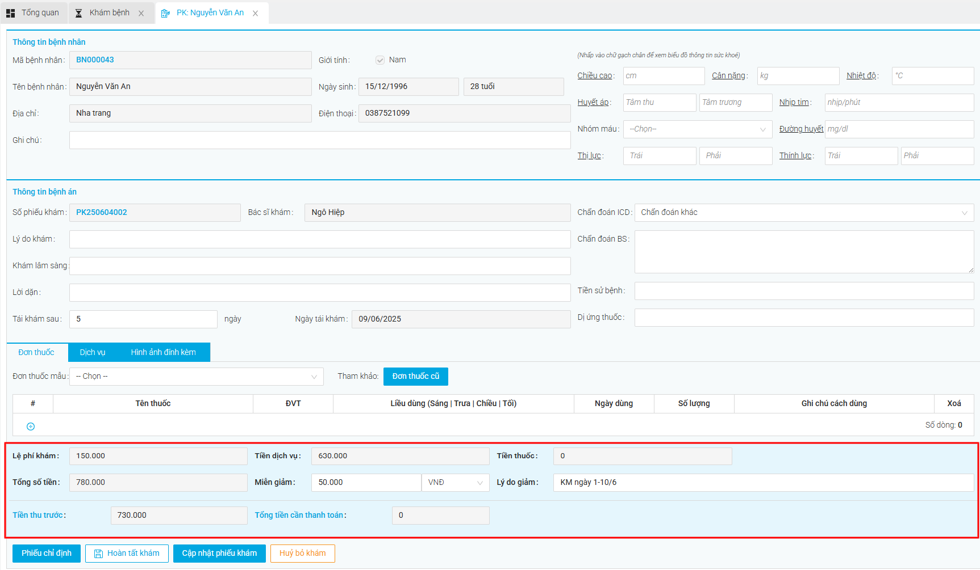Close the Khám bệnh tab

click(141, 13)
